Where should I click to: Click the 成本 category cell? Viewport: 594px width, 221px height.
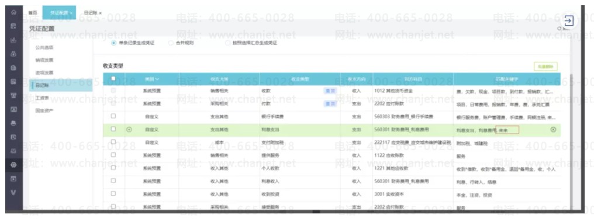(219, 142)
